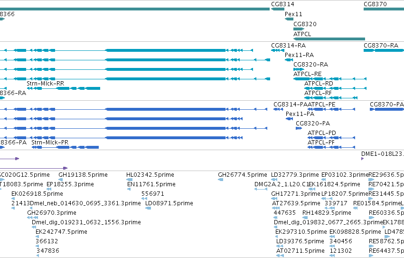Image resolution: width=404 pixels, height=258 pixels.
Task: Select the EK242747.5prime EST label
Action: pos(61,232)
